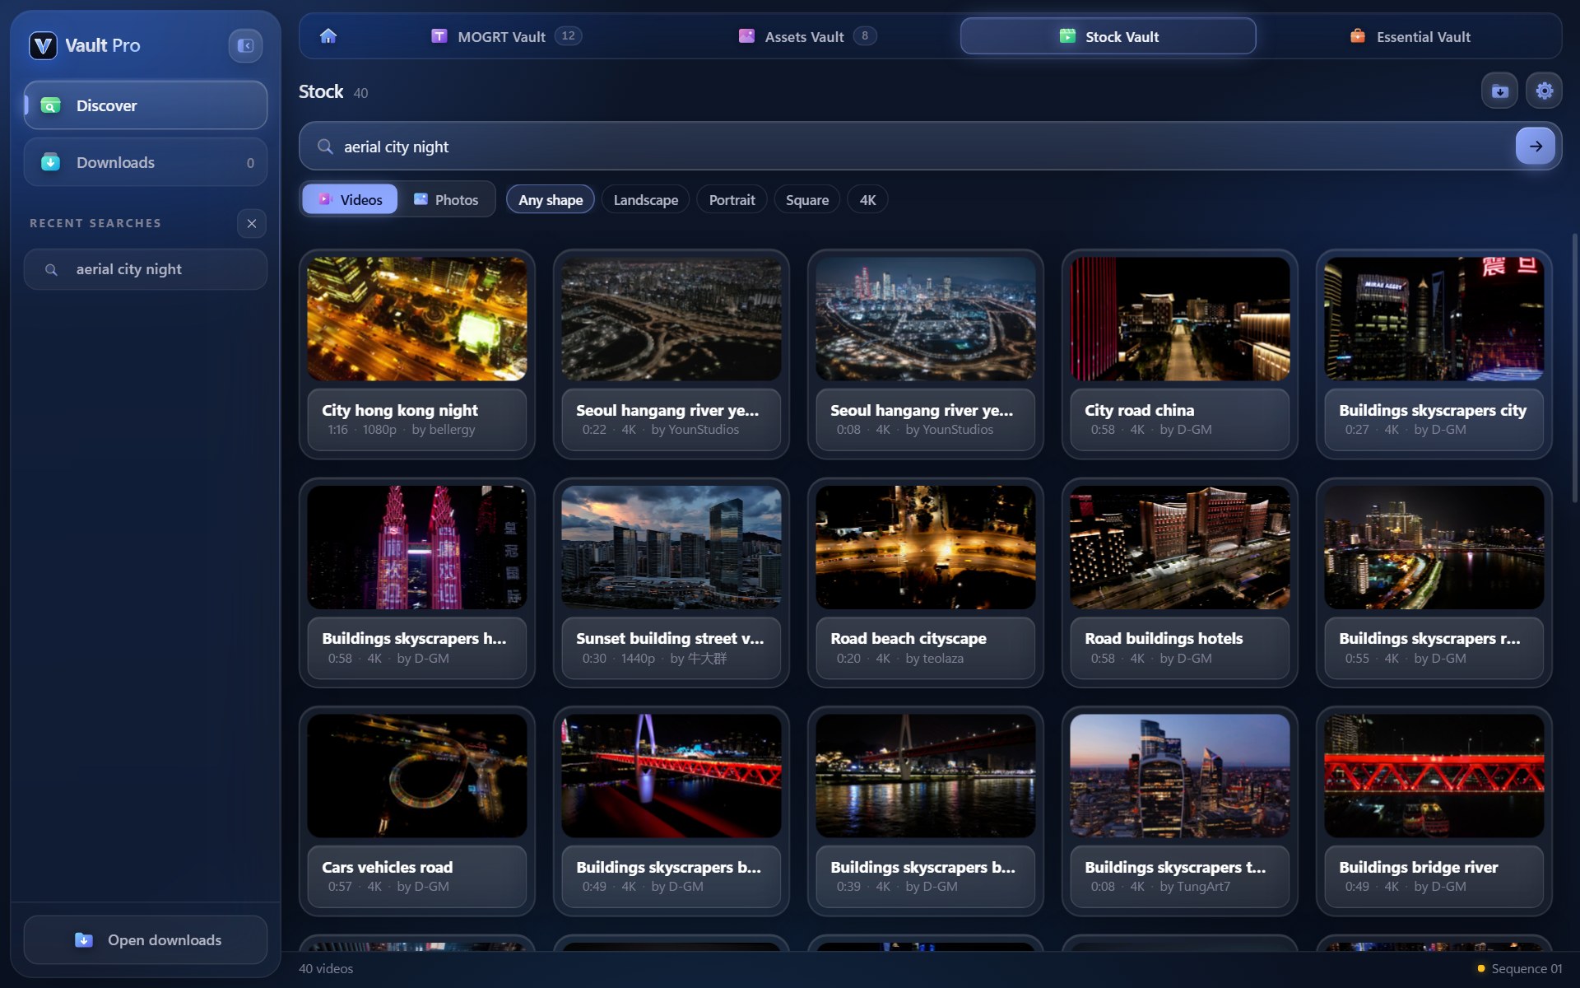Filter results by Square
The width and height of the screenshot is (1580, 988).
click(807, 199)
